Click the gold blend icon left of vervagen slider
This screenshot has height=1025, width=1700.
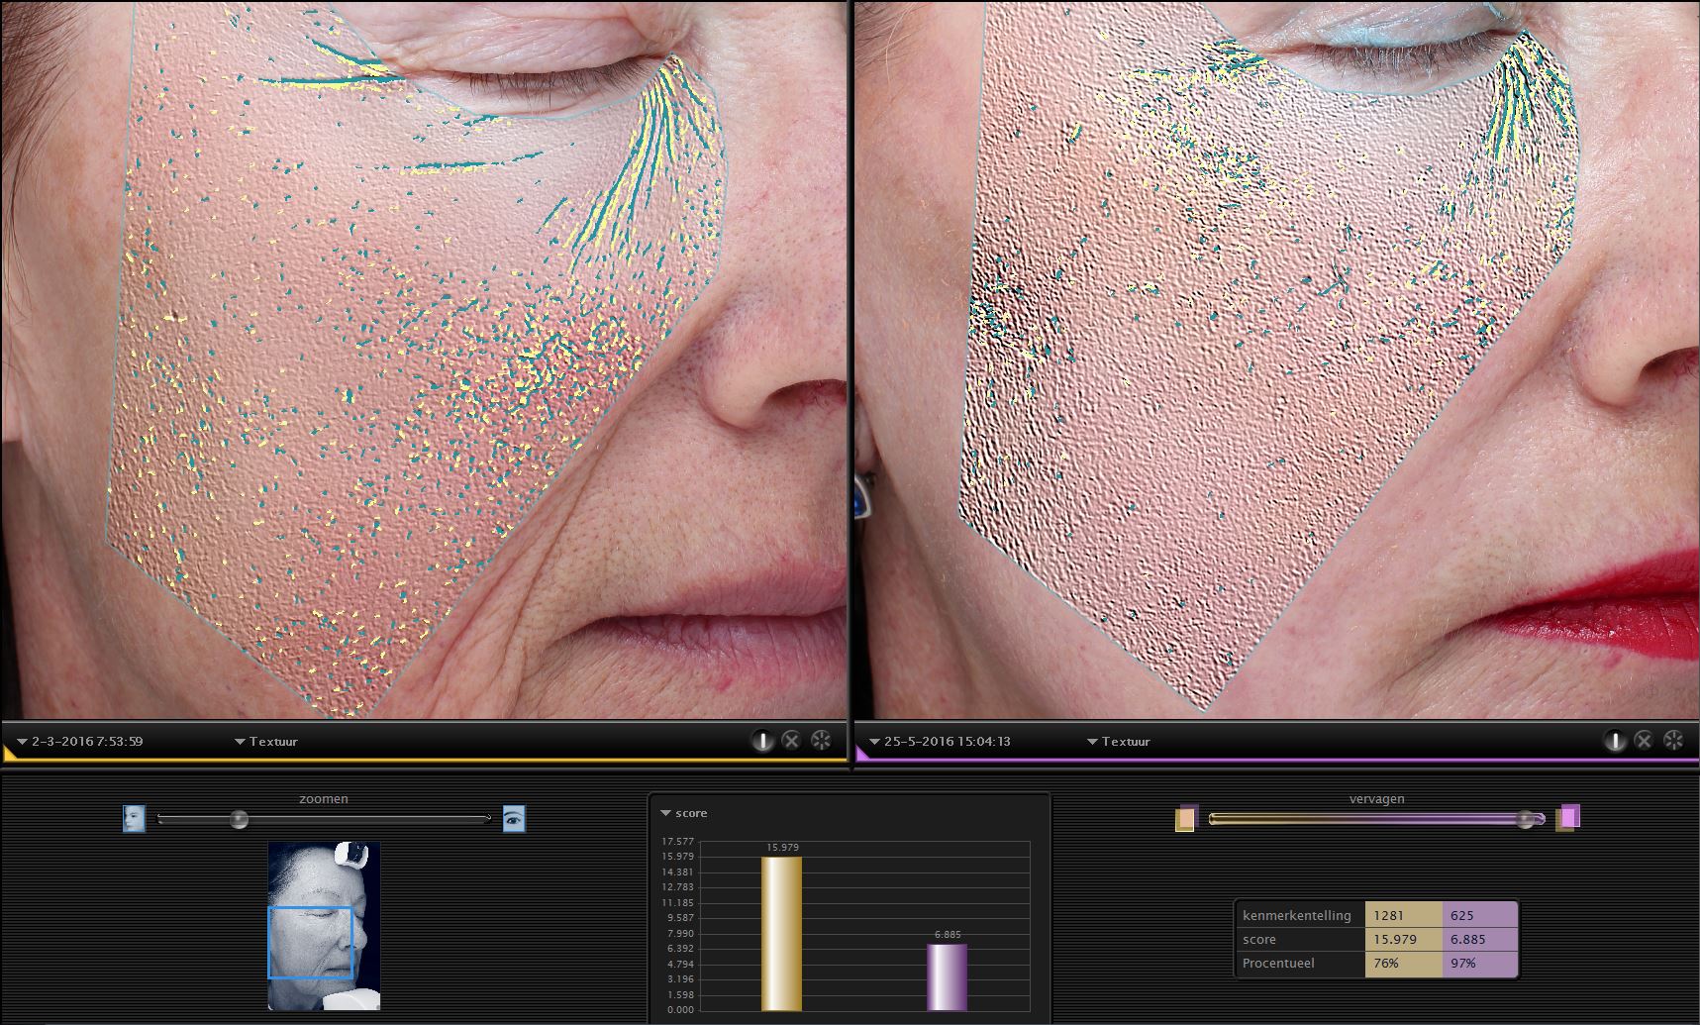tap(1186, 818)
